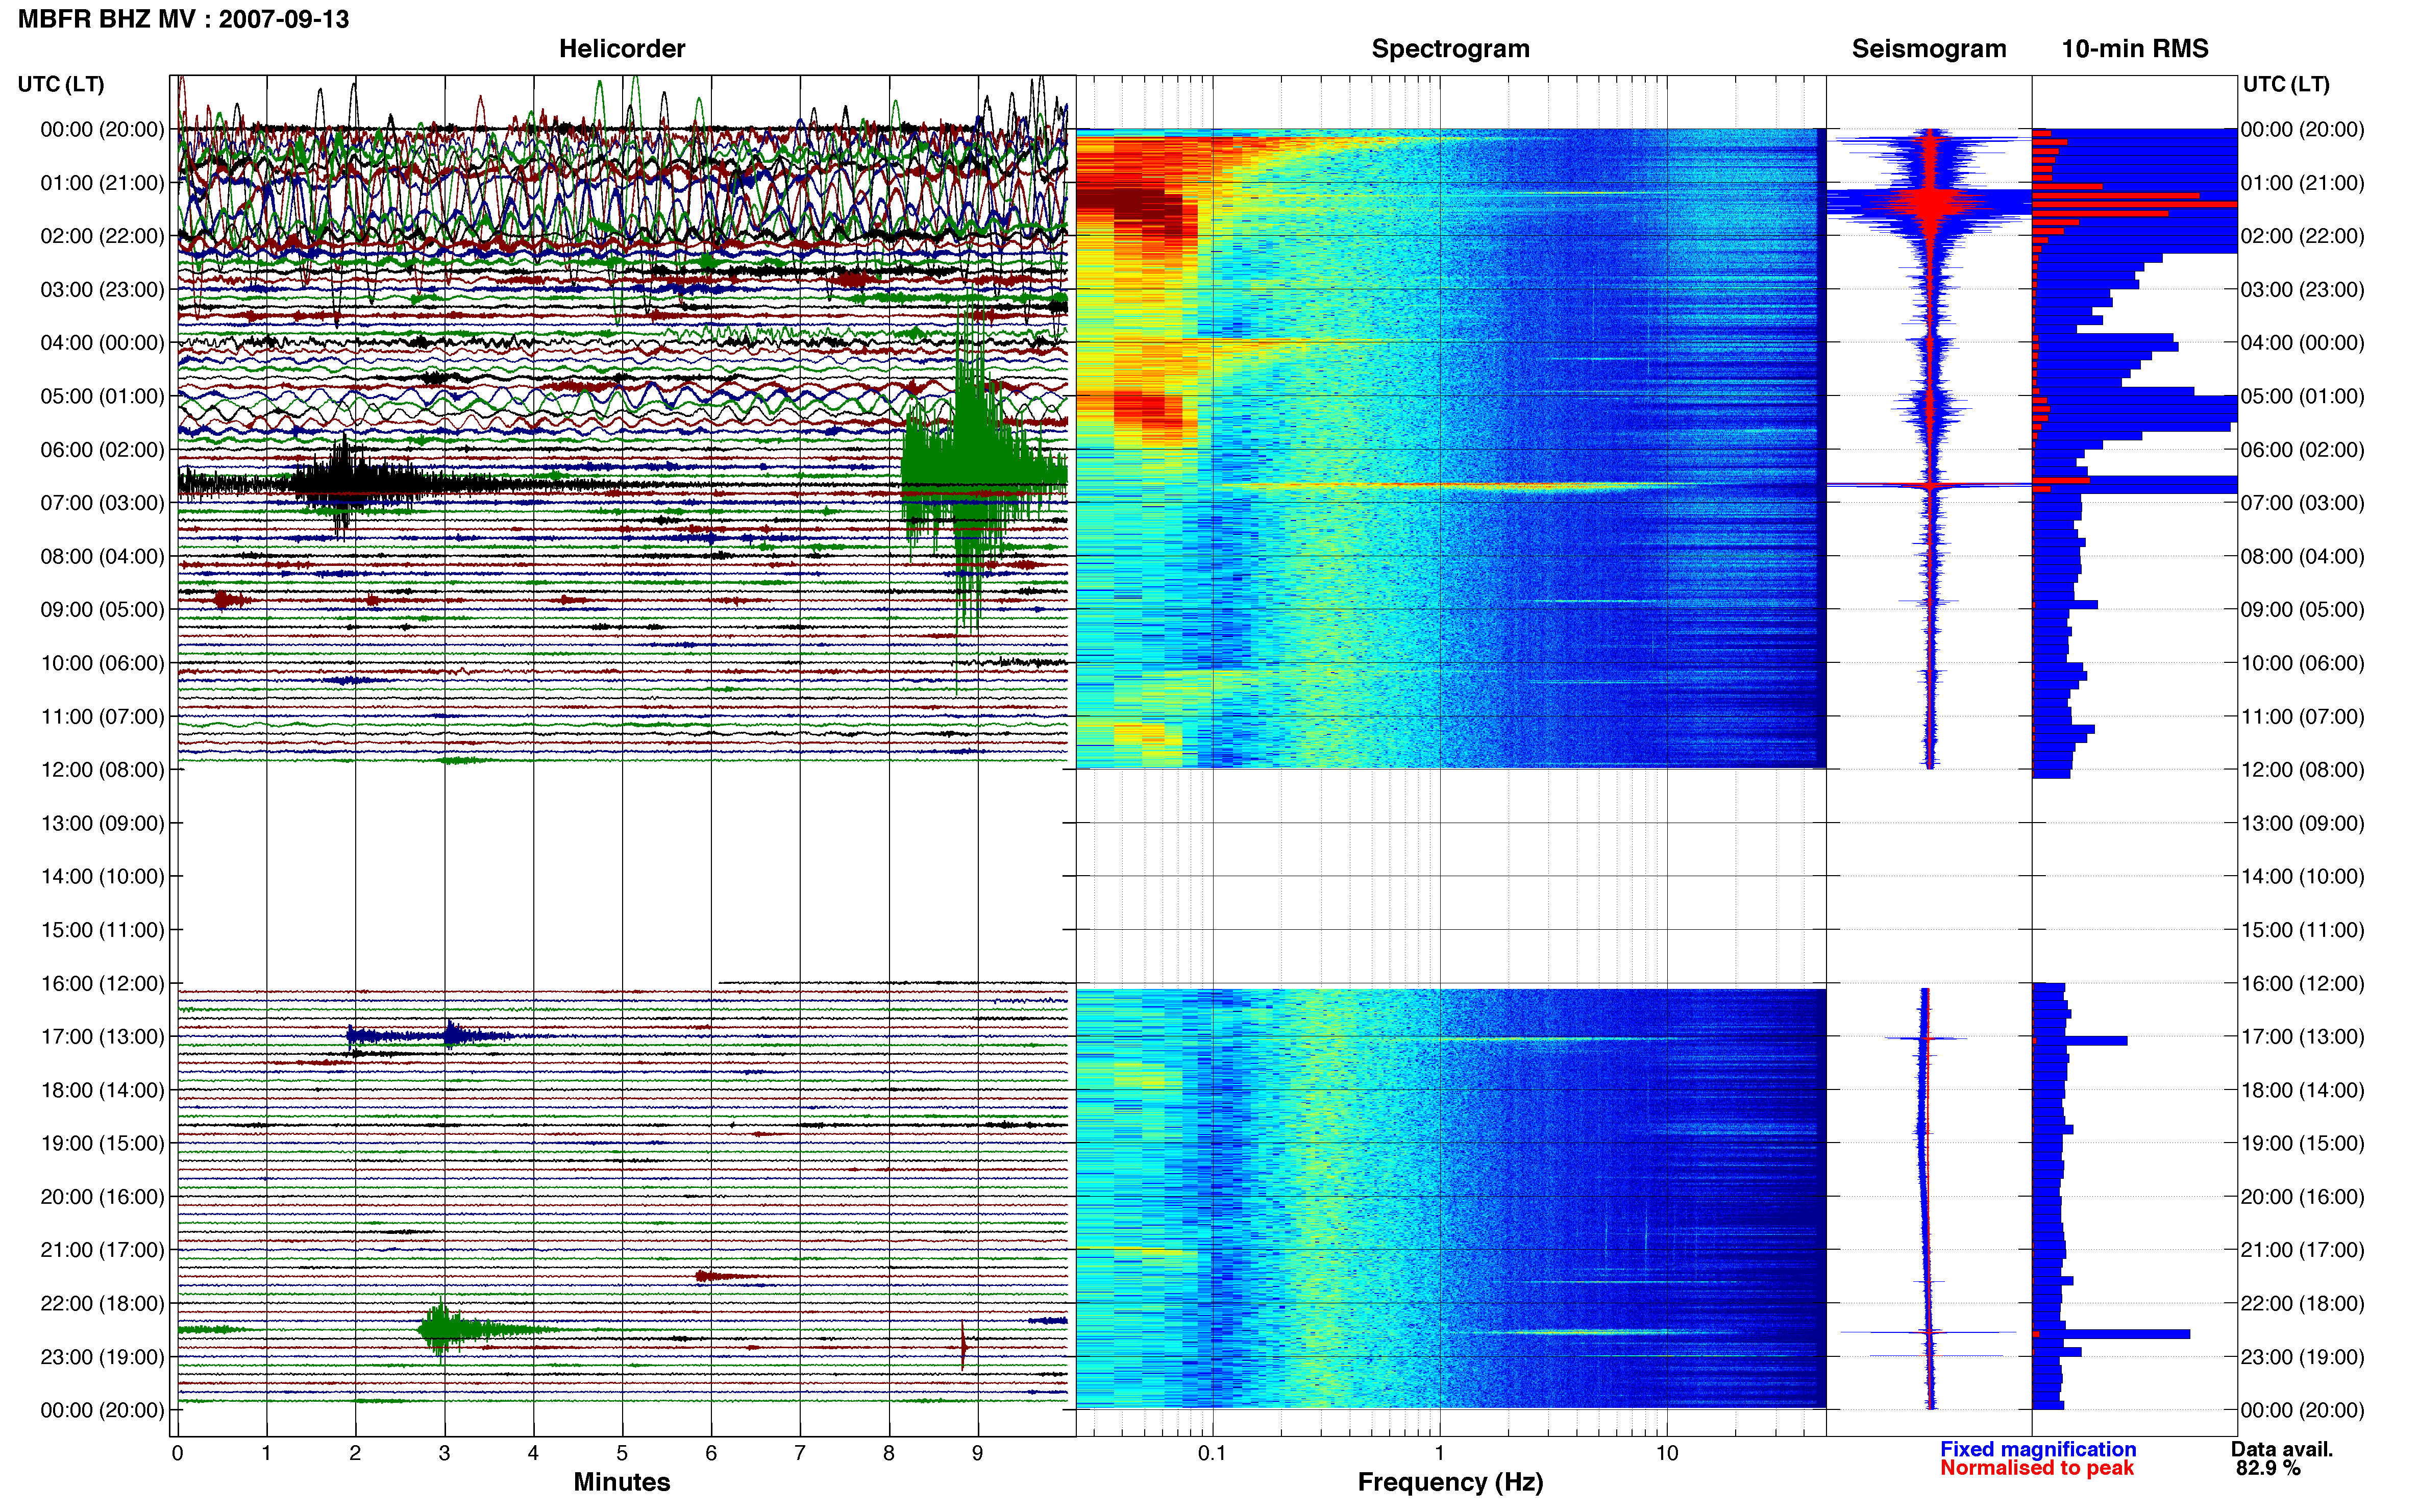Click the black event waveform near 06:40 in the Helicorder
Viewport: 2419px width, 1512px height.
[345, 485]
